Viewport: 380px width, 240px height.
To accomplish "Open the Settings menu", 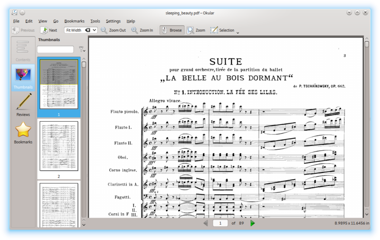I will click(113, 21).
